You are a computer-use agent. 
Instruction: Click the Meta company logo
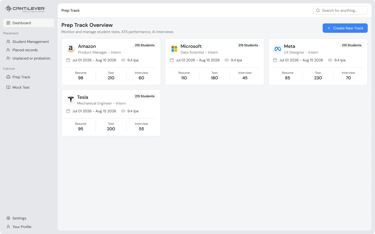pyautogui.click(x=278, y=49)
